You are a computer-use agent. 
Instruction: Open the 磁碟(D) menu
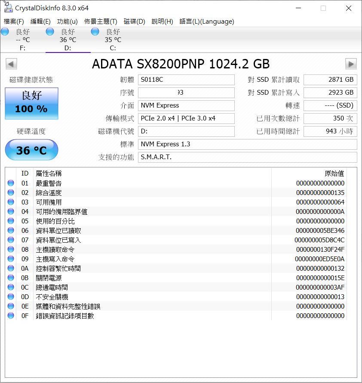(x=134, y=22)
